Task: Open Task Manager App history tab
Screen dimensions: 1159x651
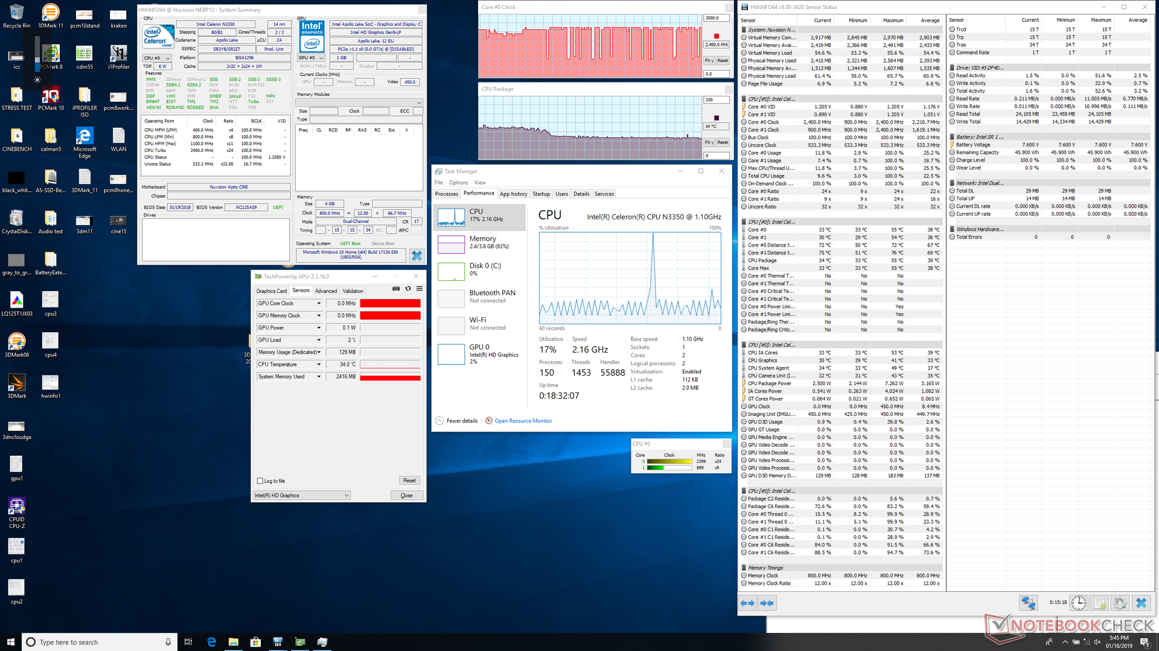Action: pyautogui.click(x=514, y=194)
